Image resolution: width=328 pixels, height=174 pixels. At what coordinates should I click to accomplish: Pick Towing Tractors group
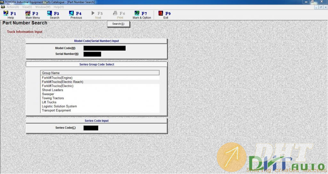[100, 98]
